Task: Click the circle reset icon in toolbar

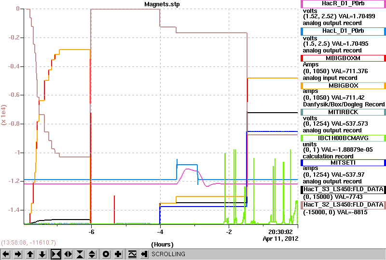Action: pos(106,254)
